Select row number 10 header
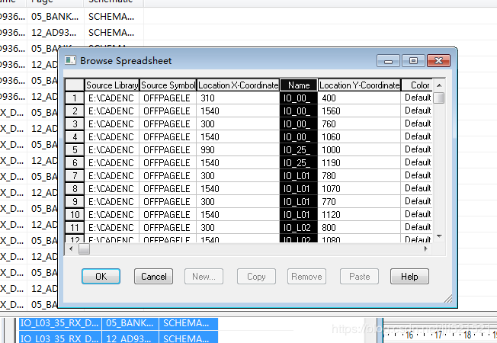Screen dimensions: 497x343 pos(75,215)
